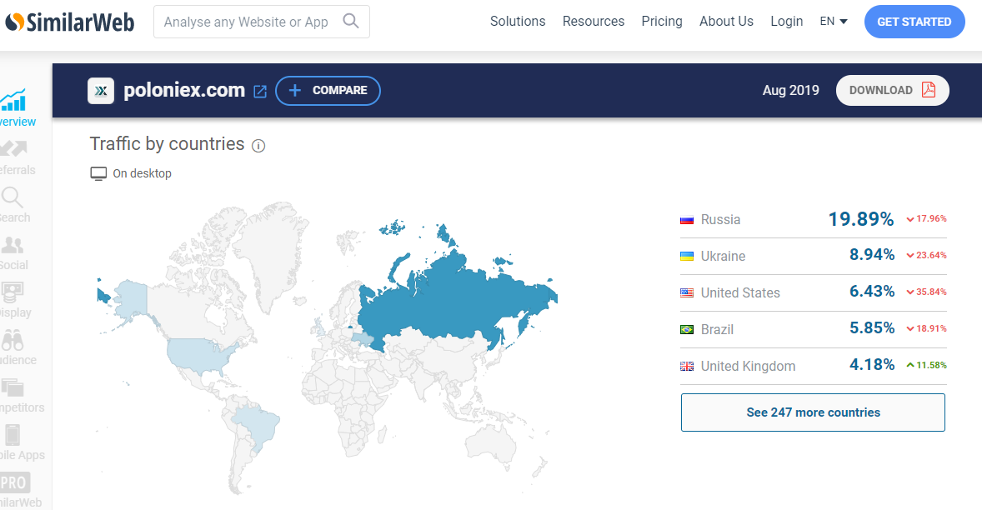
Task: Click the Brazil country name
Action: pos(717,329)
